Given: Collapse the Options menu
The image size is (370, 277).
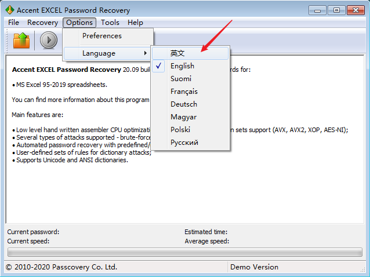Looking at the screenshot, I should [x=79, y=23].
